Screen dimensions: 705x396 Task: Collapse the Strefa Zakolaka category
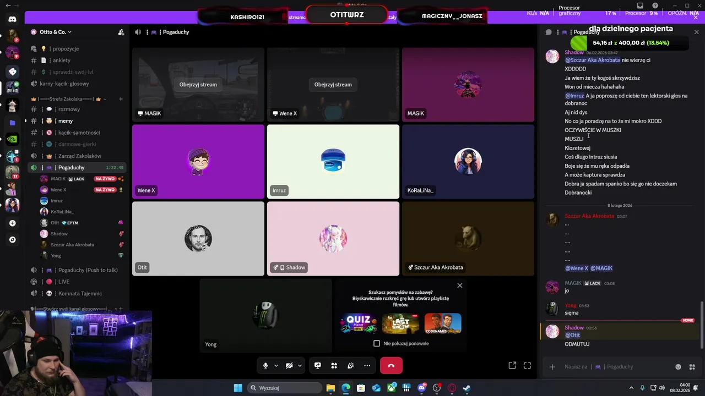click(69, 99)
